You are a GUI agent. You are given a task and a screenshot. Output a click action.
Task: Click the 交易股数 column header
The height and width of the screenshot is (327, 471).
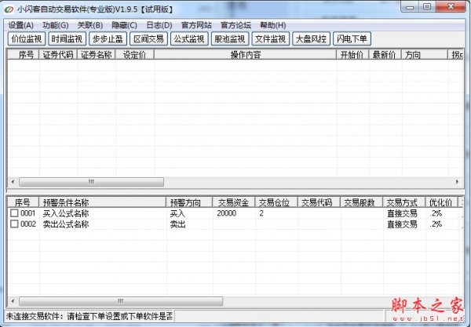[x=361, y=202]
